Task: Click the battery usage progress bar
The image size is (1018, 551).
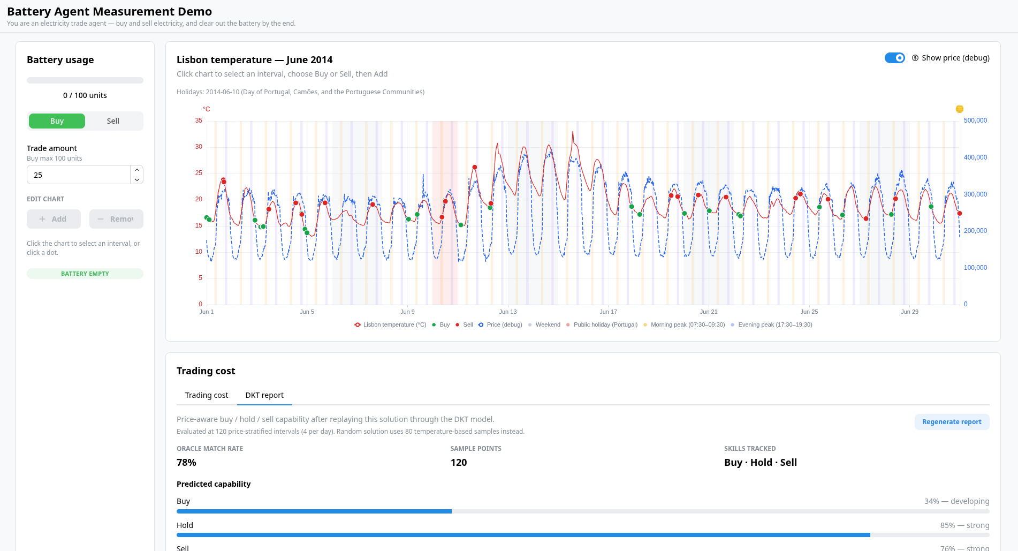Action: pyautogui.click(x=85, y=80)
